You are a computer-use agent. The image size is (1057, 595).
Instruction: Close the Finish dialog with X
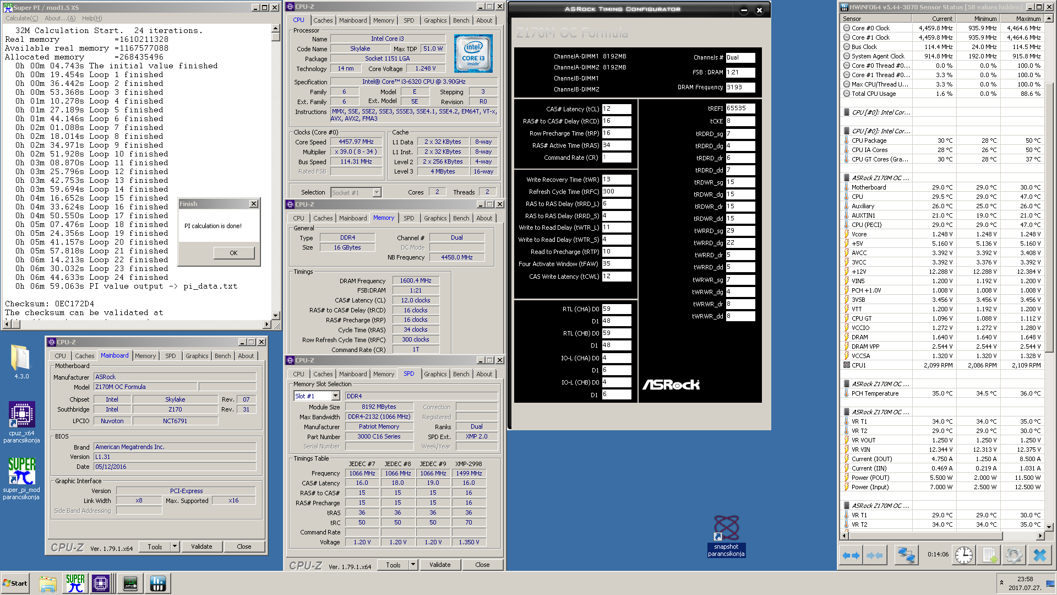(x=254, y=204)
